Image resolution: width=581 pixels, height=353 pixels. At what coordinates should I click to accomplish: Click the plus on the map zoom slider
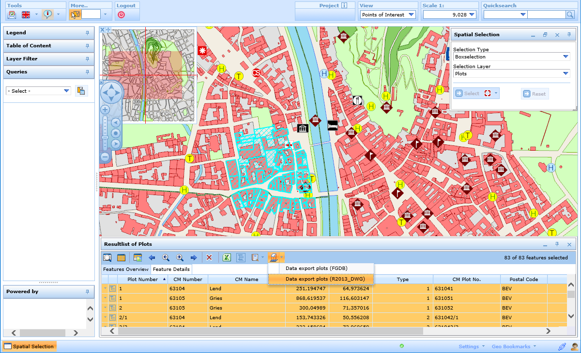[105, 110]
